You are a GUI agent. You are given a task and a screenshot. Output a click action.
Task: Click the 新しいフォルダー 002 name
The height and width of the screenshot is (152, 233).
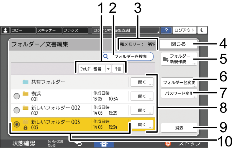pyautogui.click(x=55, y=108)
